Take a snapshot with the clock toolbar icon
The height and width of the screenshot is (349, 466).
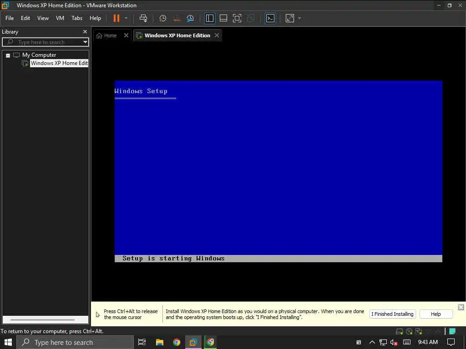click(x=162, y=18)
